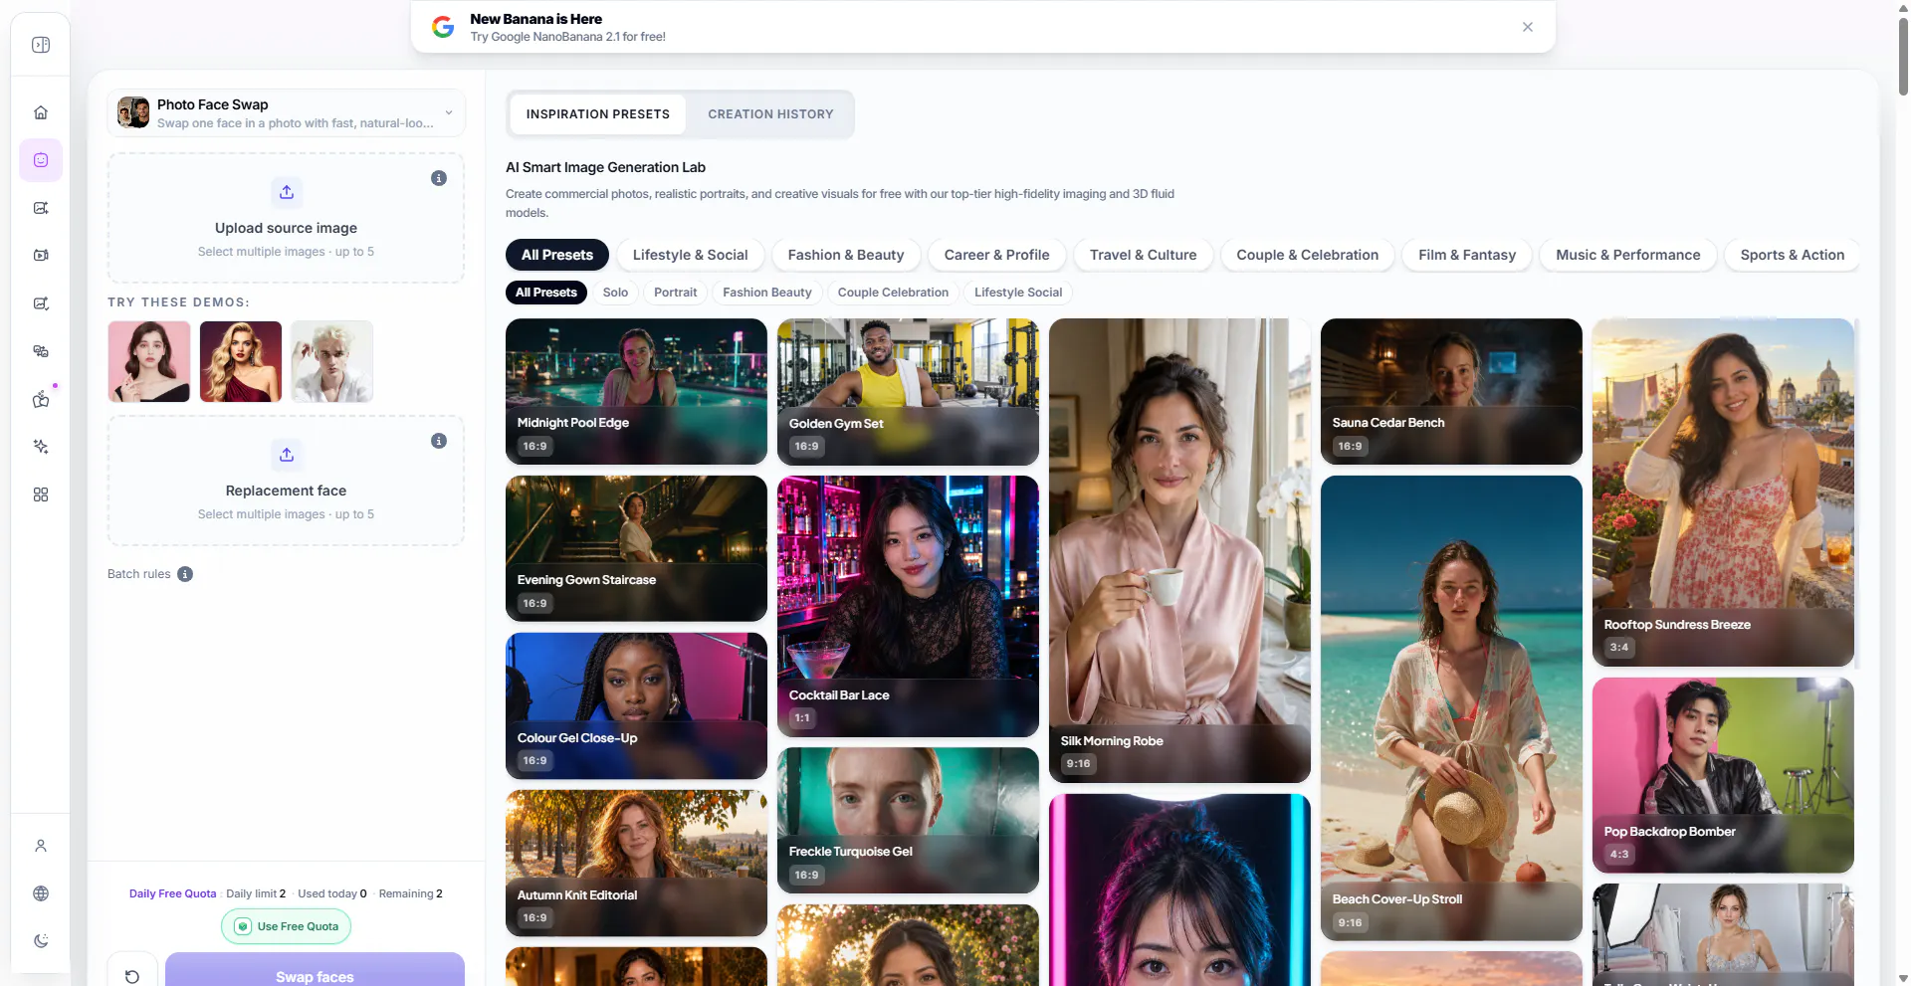
Task: Open the language globe icon
Action: click(41, 893)
